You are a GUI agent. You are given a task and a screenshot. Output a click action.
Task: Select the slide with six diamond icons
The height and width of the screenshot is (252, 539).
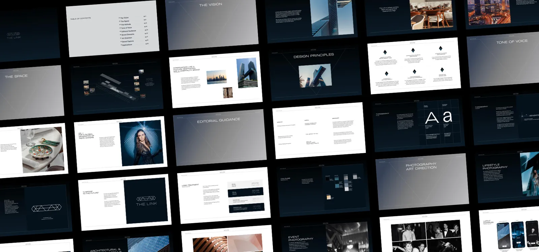pyautogui.click(x=414, y=66)
